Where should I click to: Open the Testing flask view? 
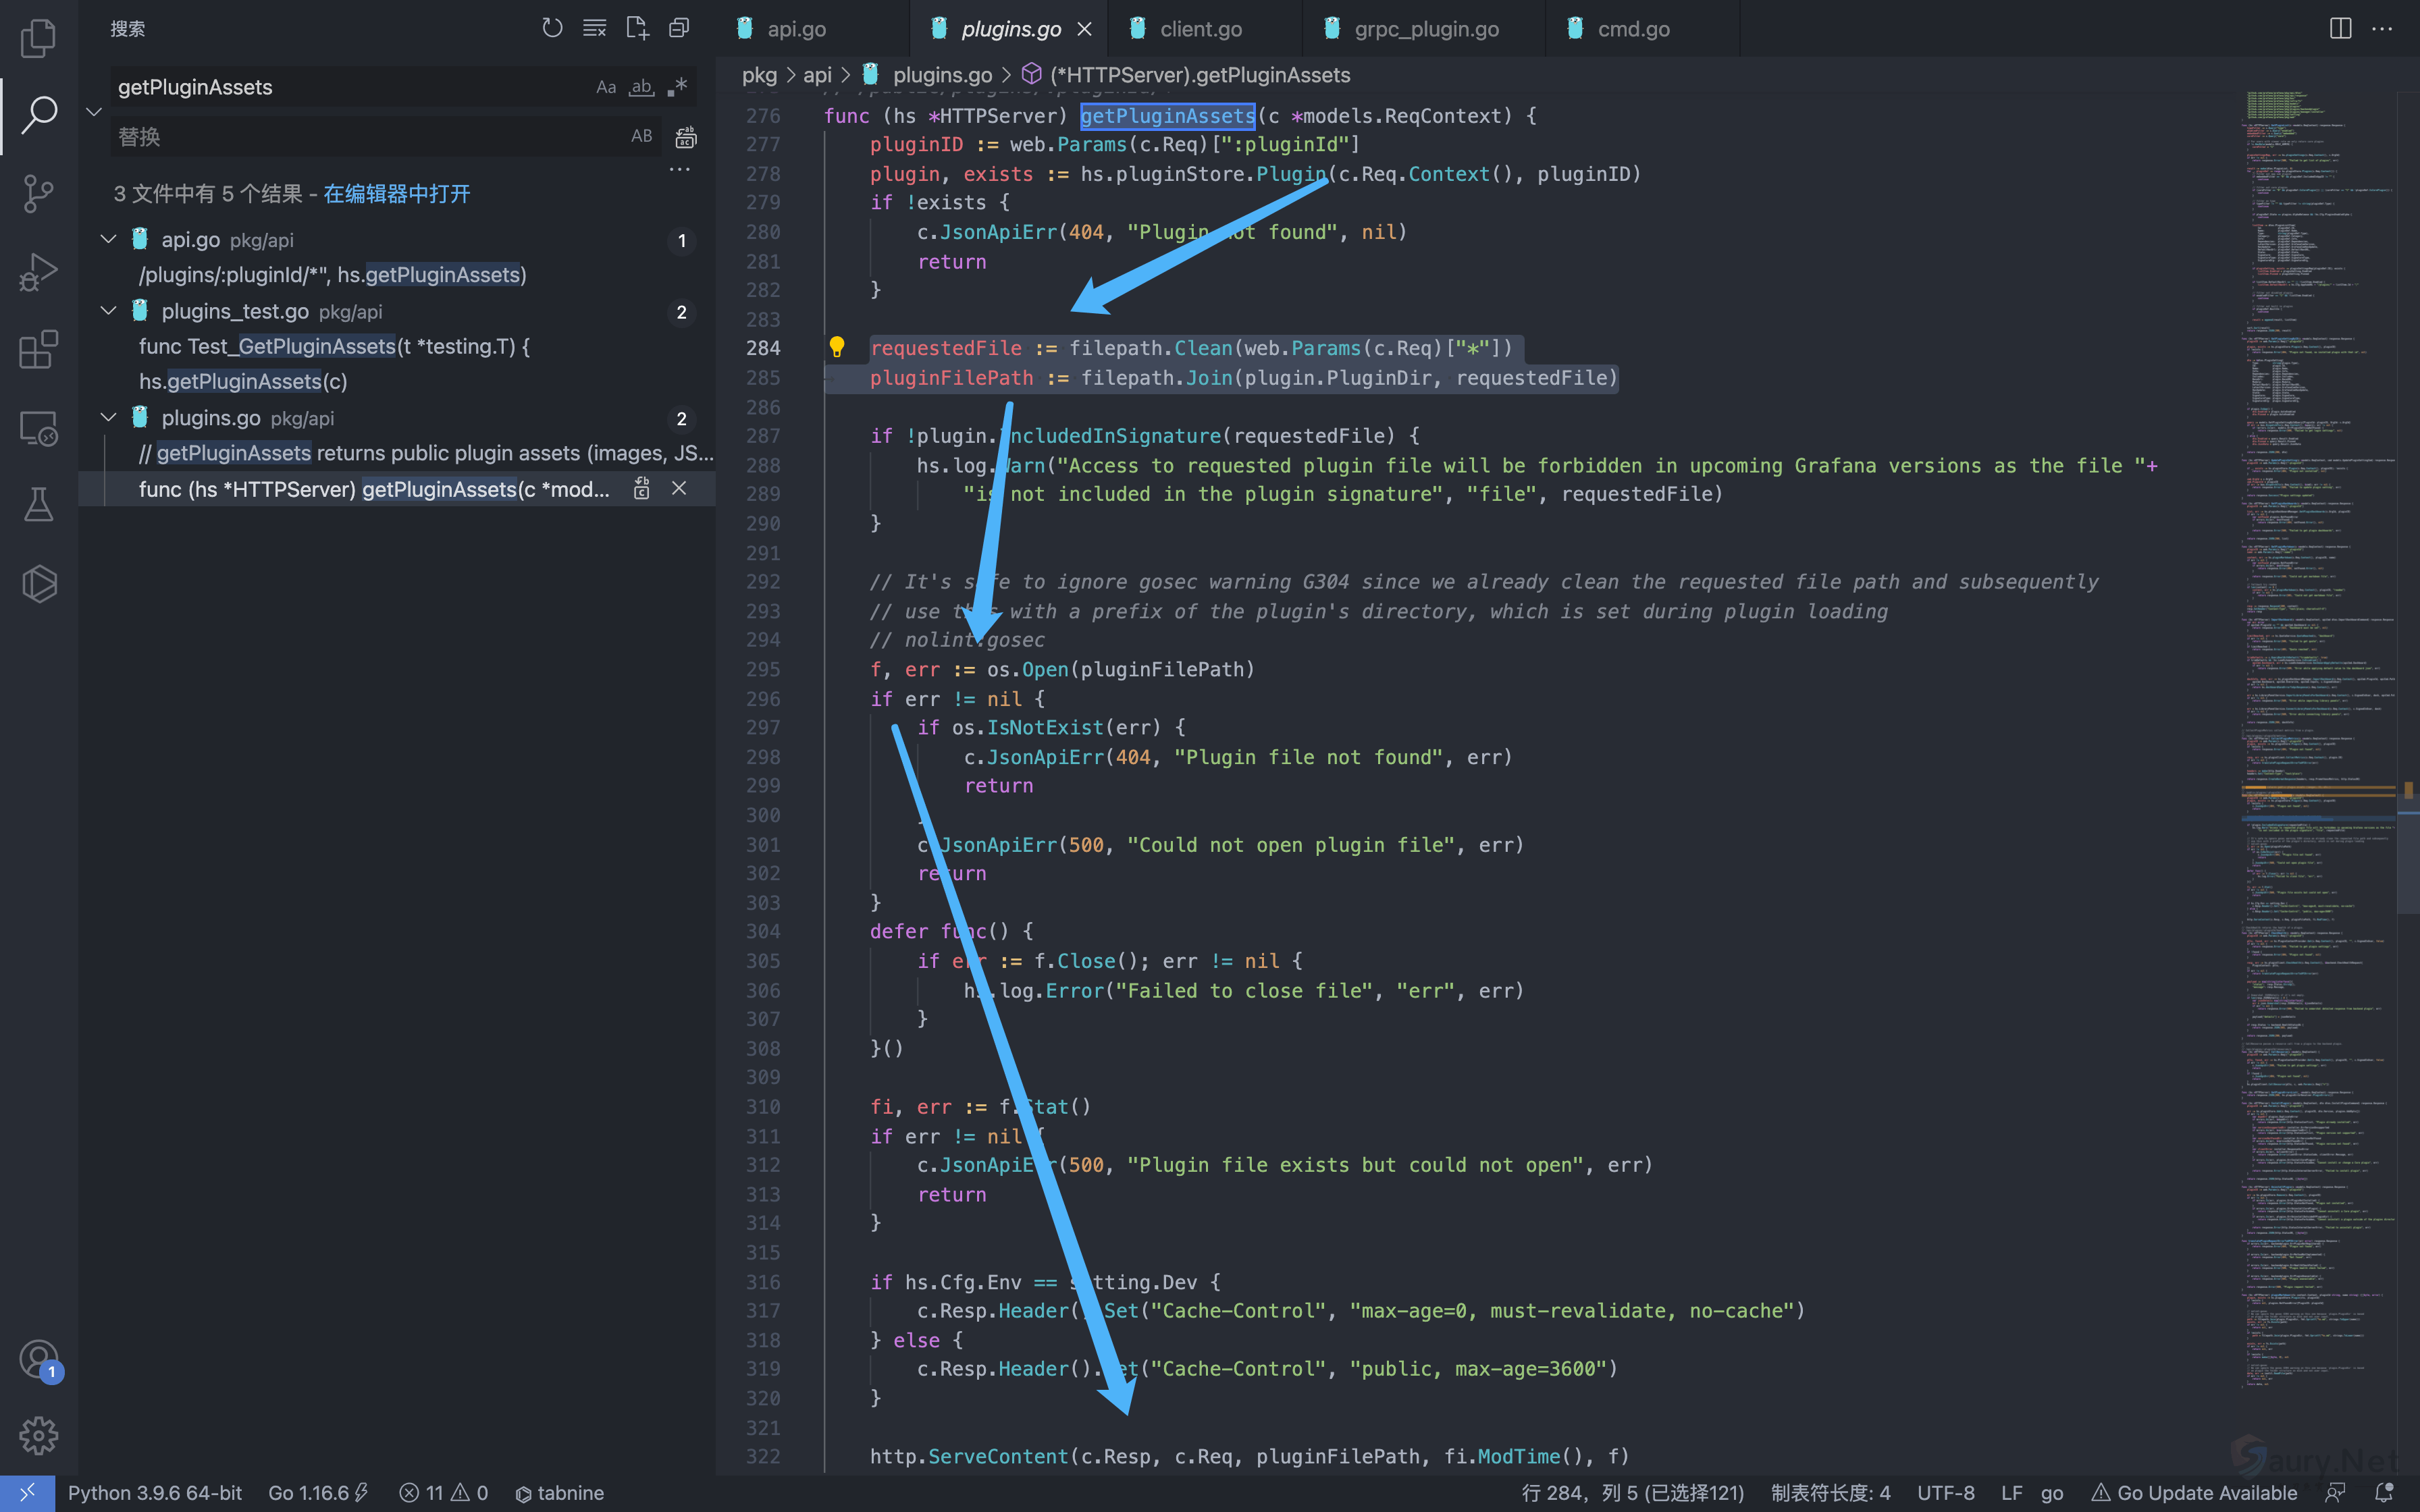point(38,505)
